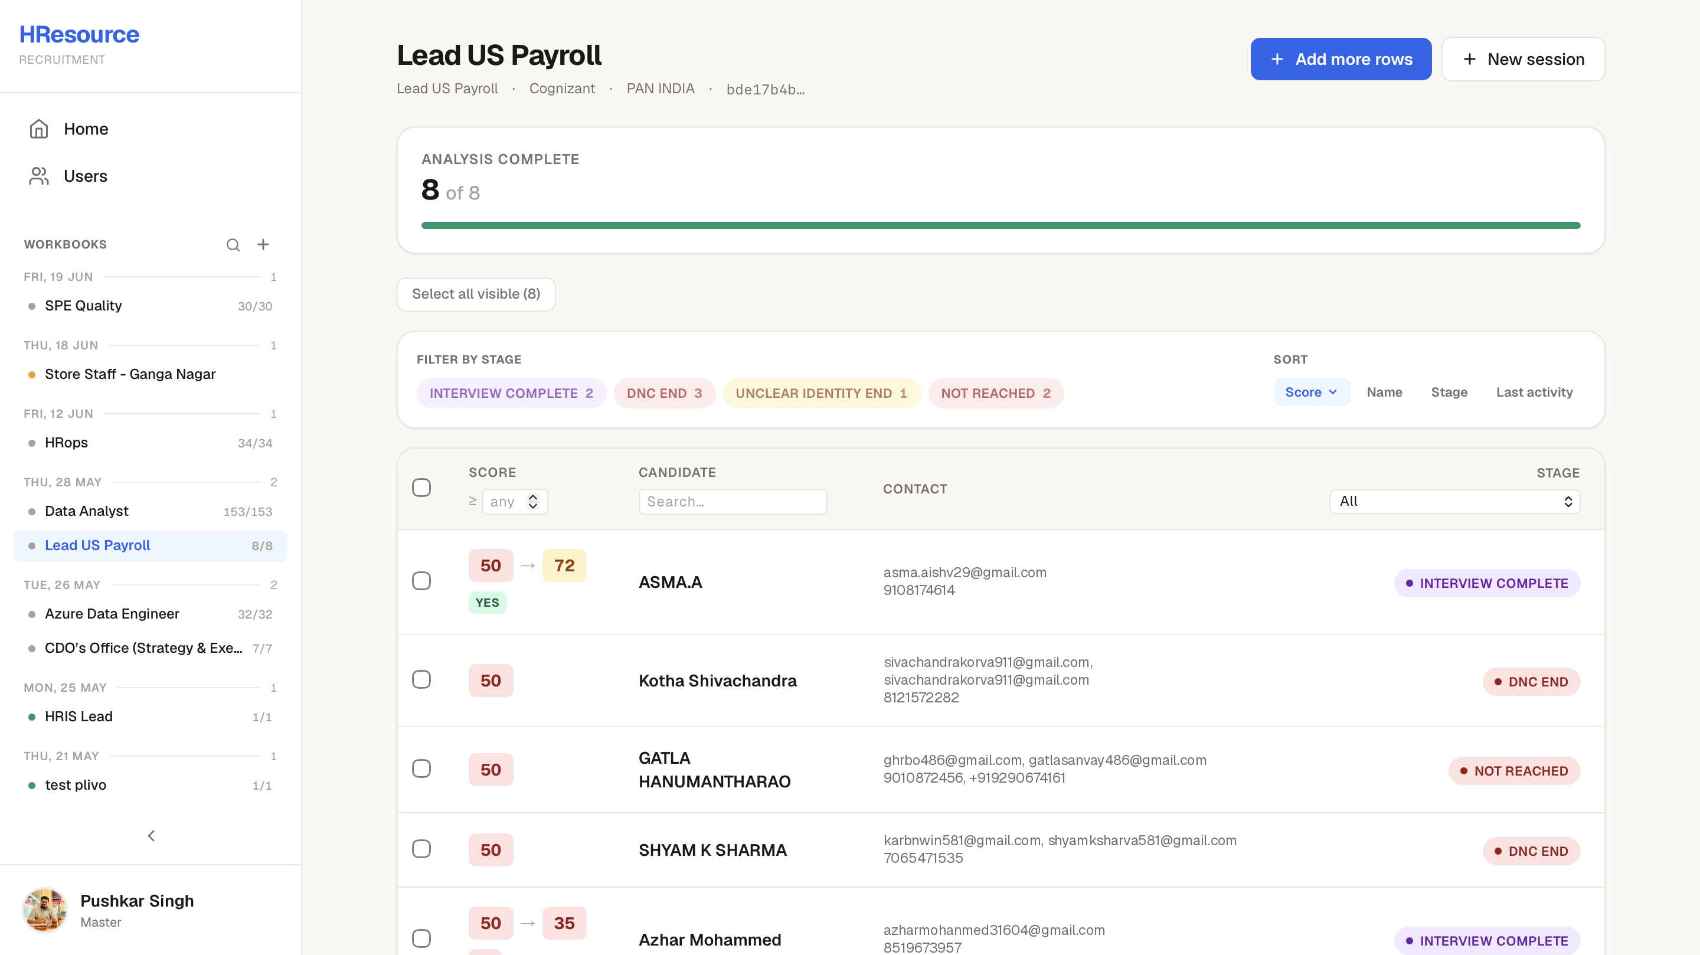Search workbooks with magnifier icon
This screenshot has width=1700, height=955.
coord(233,245)
